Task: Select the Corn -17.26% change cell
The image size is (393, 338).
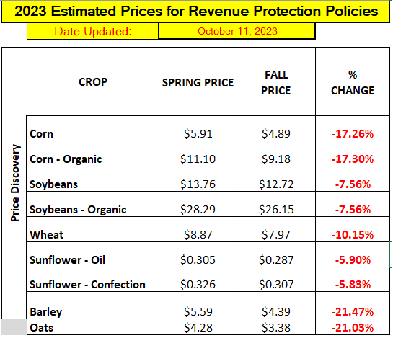Action: point(353,128)
